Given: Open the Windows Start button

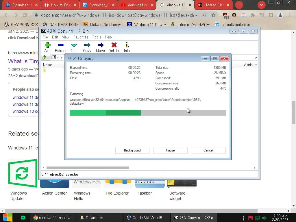Looking at the screenshot, I should click(8, 218).
